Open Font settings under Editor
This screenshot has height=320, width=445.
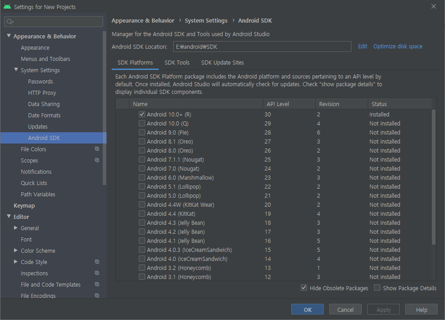(x=26, y=240)
